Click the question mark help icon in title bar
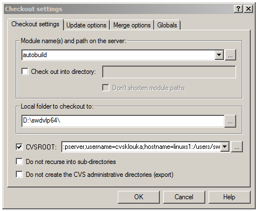Screen dimensions: 258x211 click(x=238, y=9)
